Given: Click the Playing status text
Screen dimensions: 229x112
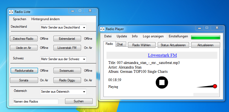Looking at the screenshot, I should pos(113,87).
